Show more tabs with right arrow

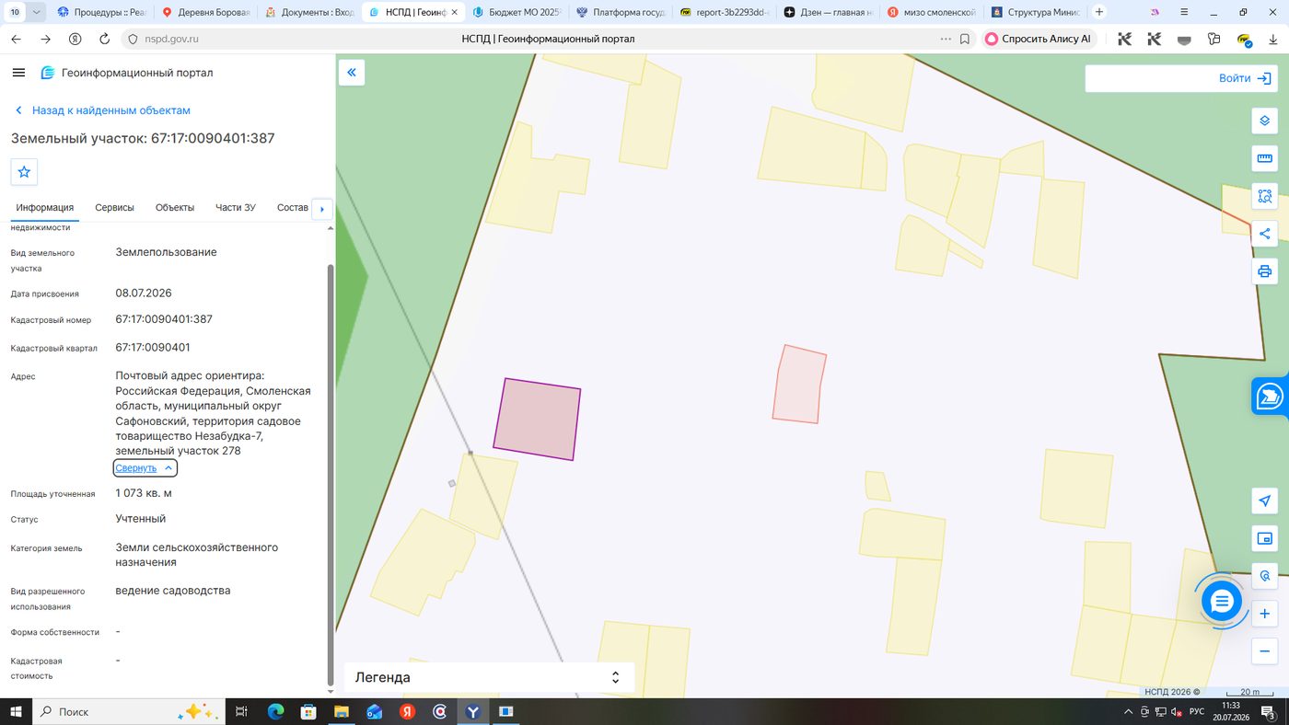[321, 209]
